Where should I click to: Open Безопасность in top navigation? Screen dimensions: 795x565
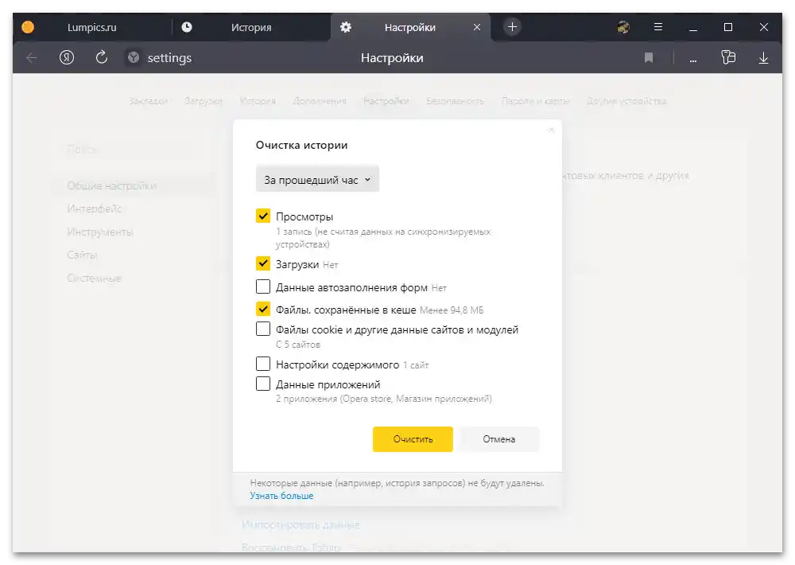point(455,101)
